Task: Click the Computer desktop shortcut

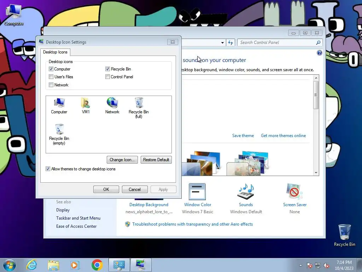Action: tap(14, 14)
